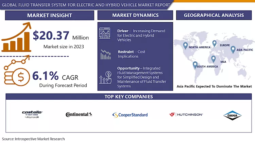Click the Introspective Market Research source text

pyautogui.click(x=33, y=139)
